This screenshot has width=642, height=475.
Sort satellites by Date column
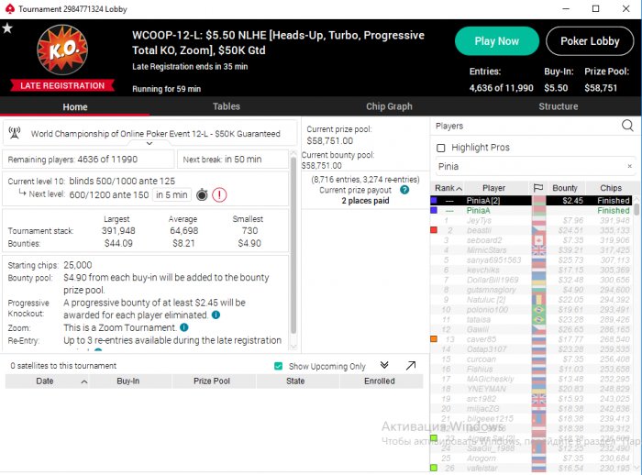pyautogui.click(x=45, y=381)
